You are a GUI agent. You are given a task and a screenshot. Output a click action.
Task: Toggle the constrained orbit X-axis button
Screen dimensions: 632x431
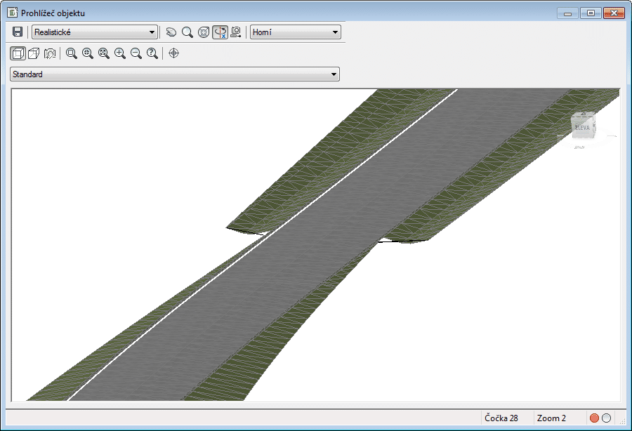coord(220,32)
